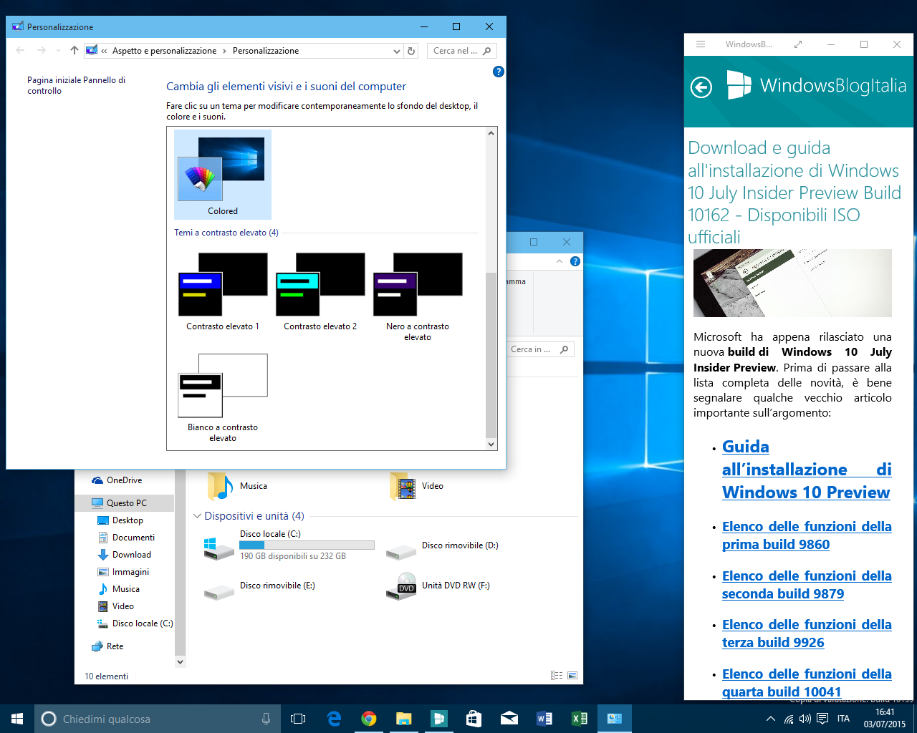Select the Nero a contrasto elevato theme
Image resolution: width=917 pixels, height=733 pixels.
[418, 296]
